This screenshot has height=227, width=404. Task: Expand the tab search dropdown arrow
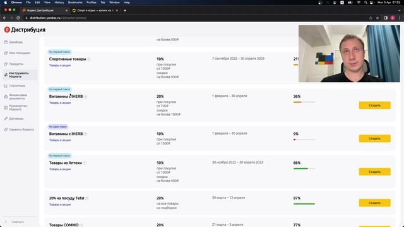click(x=399, y=11)
